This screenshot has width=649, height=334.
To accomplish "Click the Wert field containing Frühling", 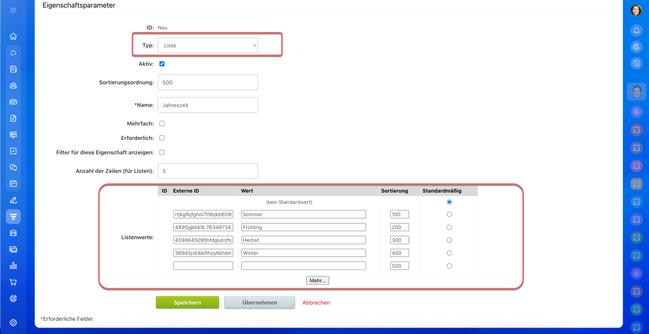I will pos(304,227).
